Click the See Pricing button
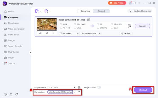 [x=117, y=3]
